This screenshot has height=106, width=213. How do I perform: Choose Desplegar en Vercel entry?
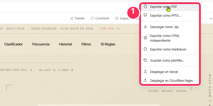click(x=170, y=72)
